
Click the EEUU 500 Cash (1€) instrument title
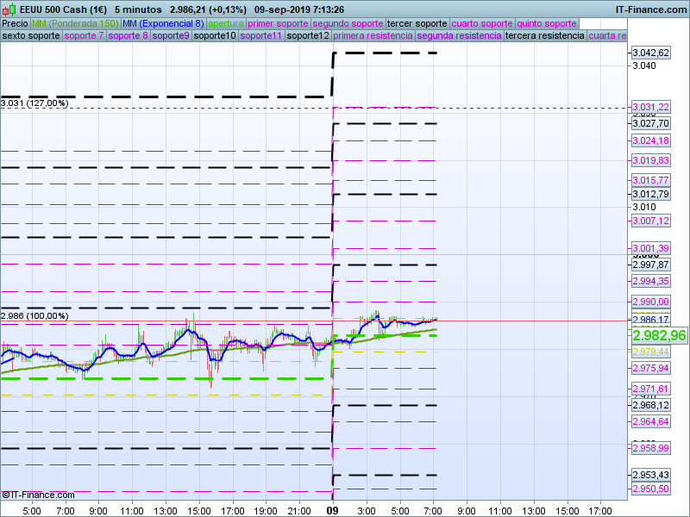pos(63,9)
